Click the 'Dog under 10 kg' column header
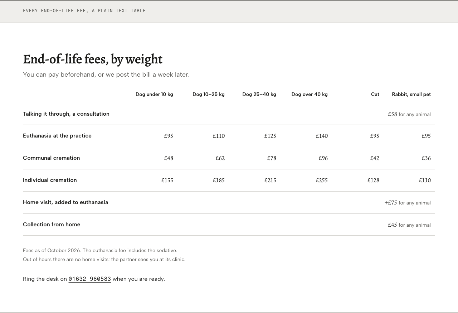 coord(154,95)
